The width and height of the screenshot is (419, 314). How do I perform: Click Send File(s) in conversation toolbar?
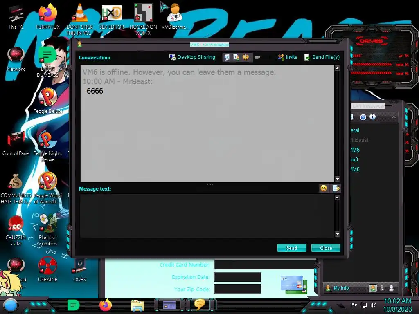pos(322,57)
